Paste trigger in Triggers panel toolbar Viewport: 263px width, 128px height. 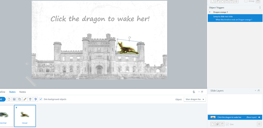(227, 1)
